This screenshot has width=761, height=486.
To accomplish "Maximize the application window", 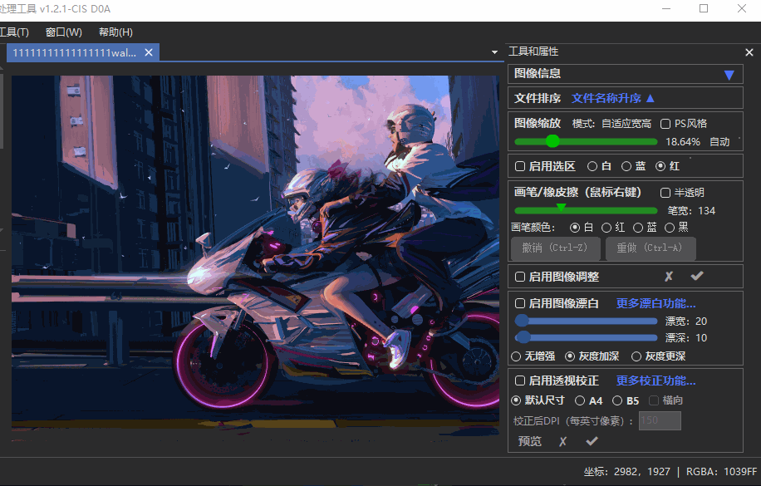I will click(x=704, y=9).
